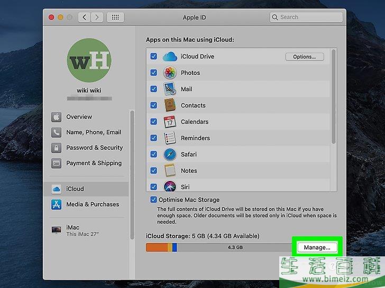Go back with the left arrow button
This screenshot has height=288, width=385.
(85, 17)
